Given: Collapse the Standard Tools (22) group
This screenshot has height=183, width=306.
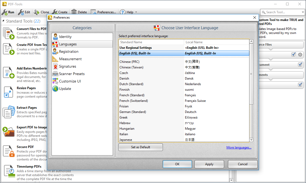Looking at the screenshot, I should point(3,21).
